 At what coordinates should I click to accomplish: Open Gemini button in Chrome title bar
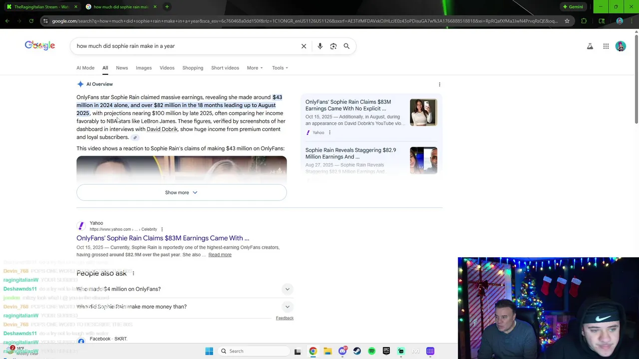coord(573,7)
